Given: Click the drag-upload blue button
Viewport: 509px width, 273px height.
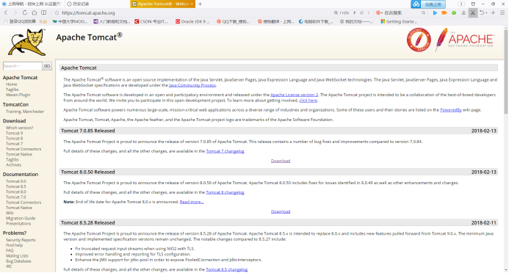Looking at the screenshot, I should [x=433, y=4].
